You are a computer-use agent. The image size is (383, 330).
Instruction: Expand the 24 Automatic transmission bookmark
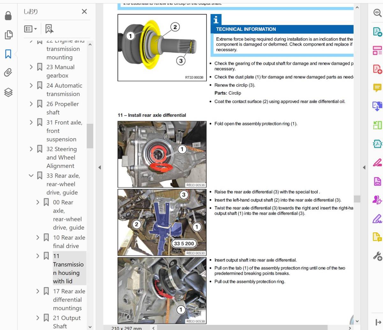coord(31,85)
